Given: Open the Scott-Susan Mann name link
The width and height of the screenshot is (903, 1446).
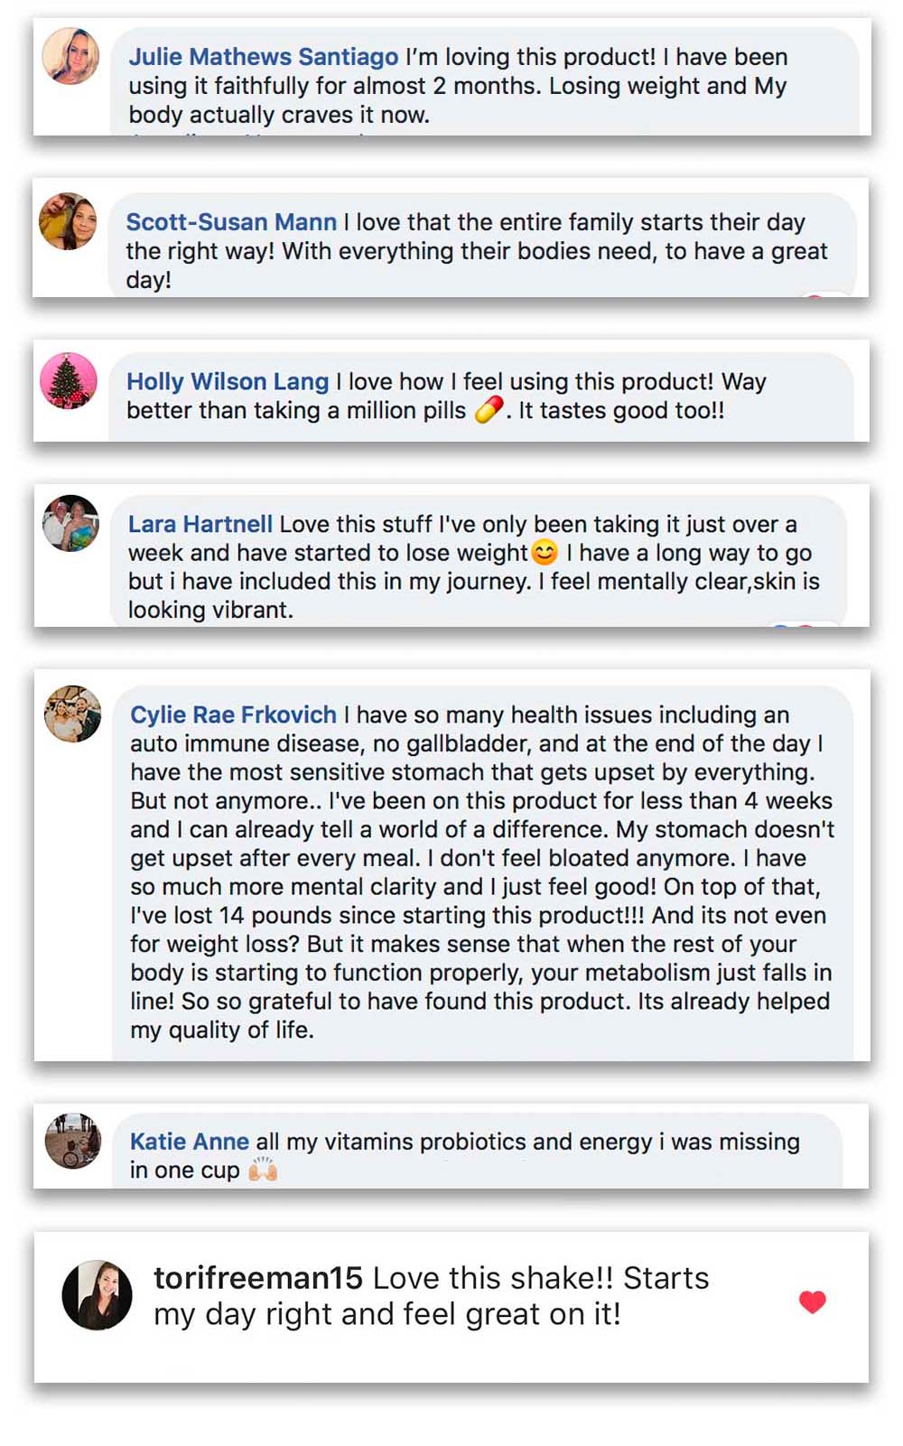Looking at the screenshot, I should 231,222.
